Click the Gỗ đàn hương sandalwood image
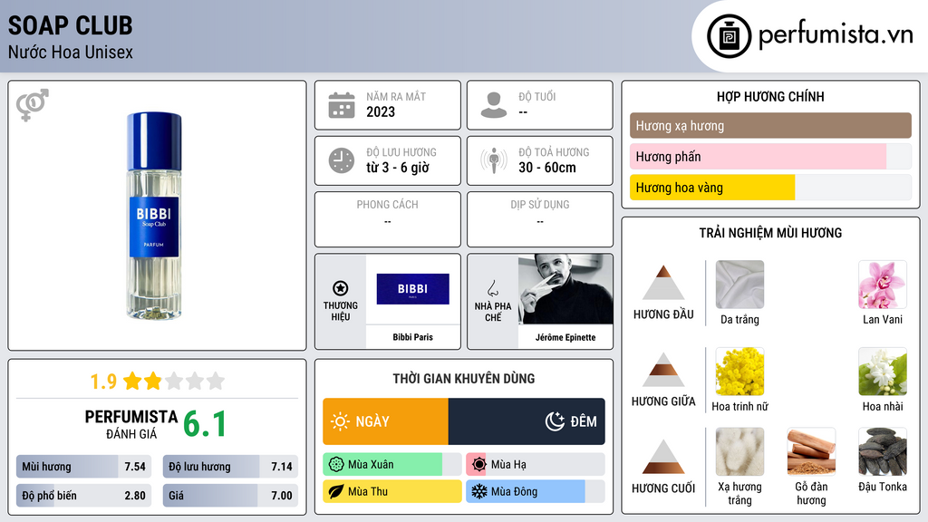The height and width of the screenshot is (522, 928). [x=811, y=452]
